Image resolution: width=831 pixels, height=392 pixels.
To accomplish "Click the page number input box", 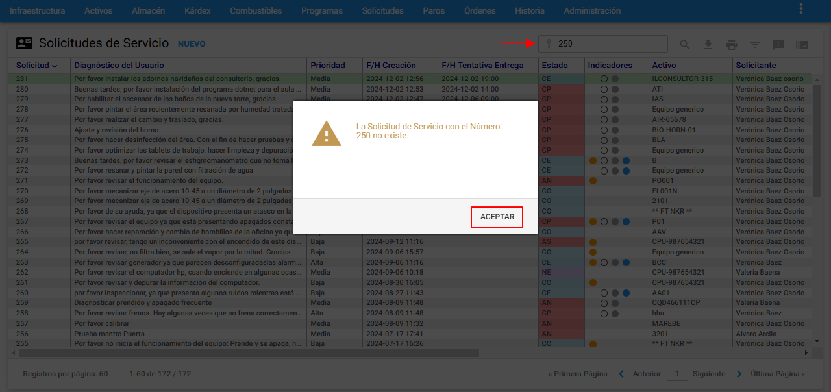I will (x=678, y=374).
